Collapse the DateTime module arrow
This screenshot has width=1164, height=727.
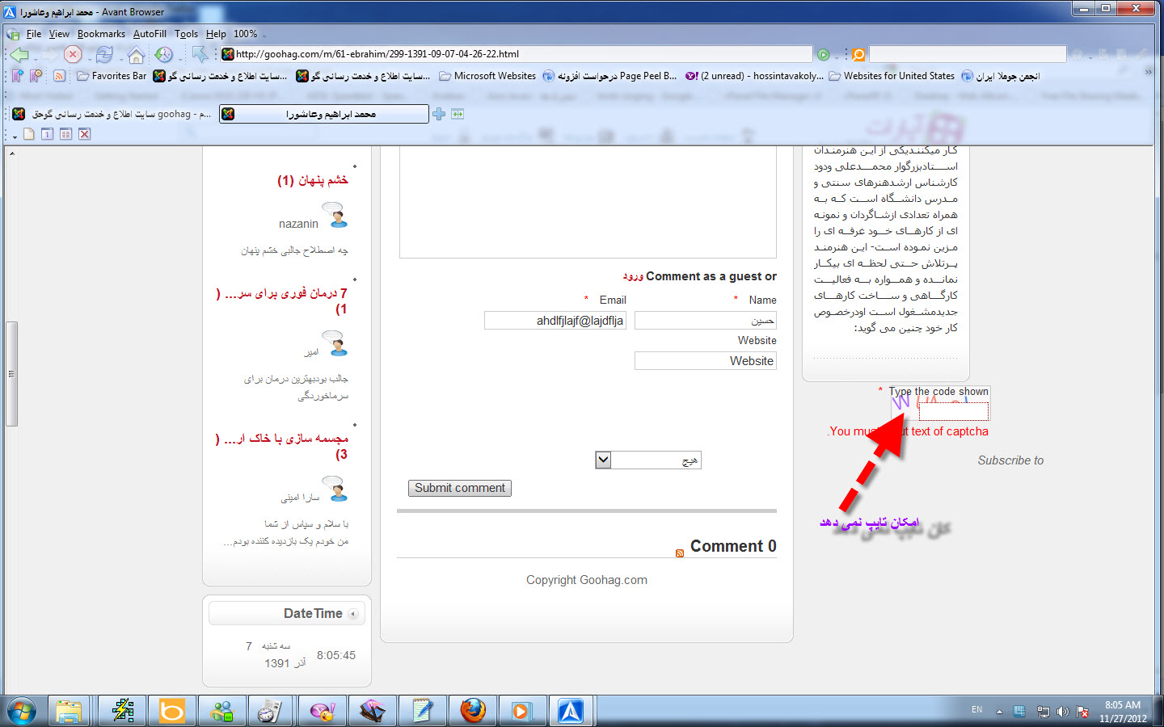click(x=353, y=614)
